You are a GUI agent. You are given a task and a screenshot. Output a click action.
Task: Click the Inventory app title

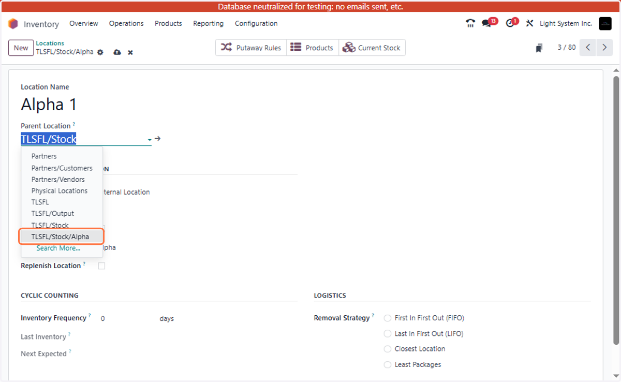(41, 24)
